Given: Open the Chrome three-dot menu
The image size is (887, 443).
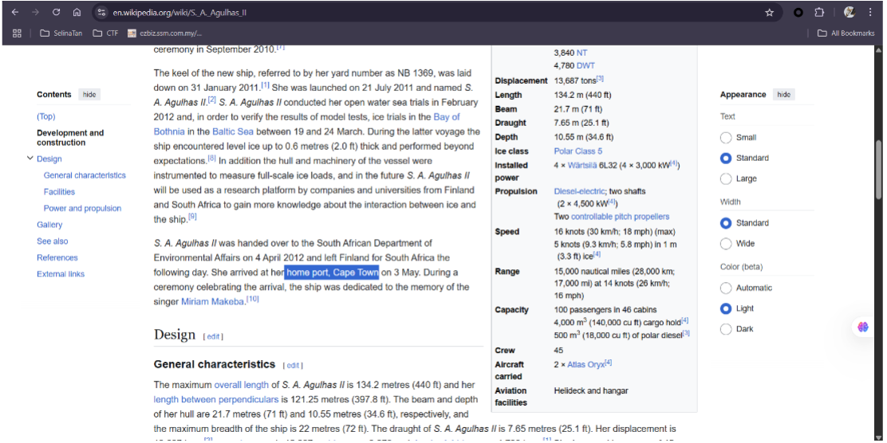Looking at the screenshot, I should (870, 12).
